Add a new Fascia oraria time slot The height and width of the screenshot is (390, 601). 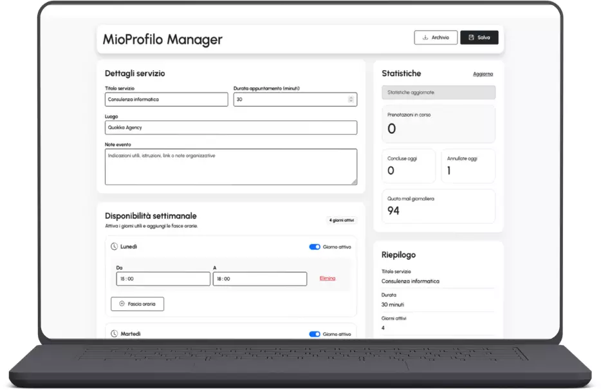tap(137, 303)
